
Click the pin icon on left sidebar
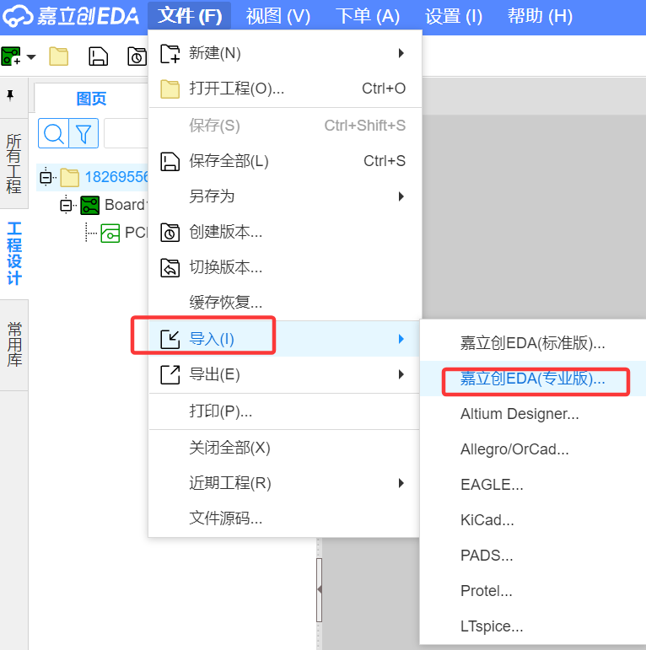[10, 96]
